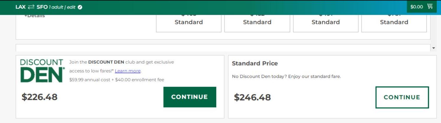This screenshot has height=123, width=441.
Task: Select the second Standard fare option
Action: click(257, 22)
